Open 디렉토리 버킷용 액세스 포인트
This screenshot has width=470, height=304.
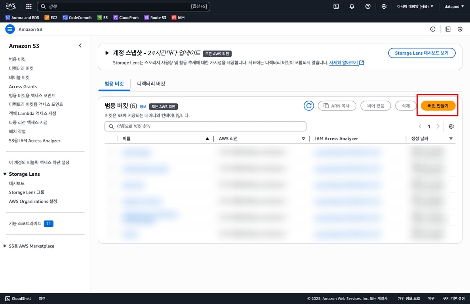(x=36, y=104)
